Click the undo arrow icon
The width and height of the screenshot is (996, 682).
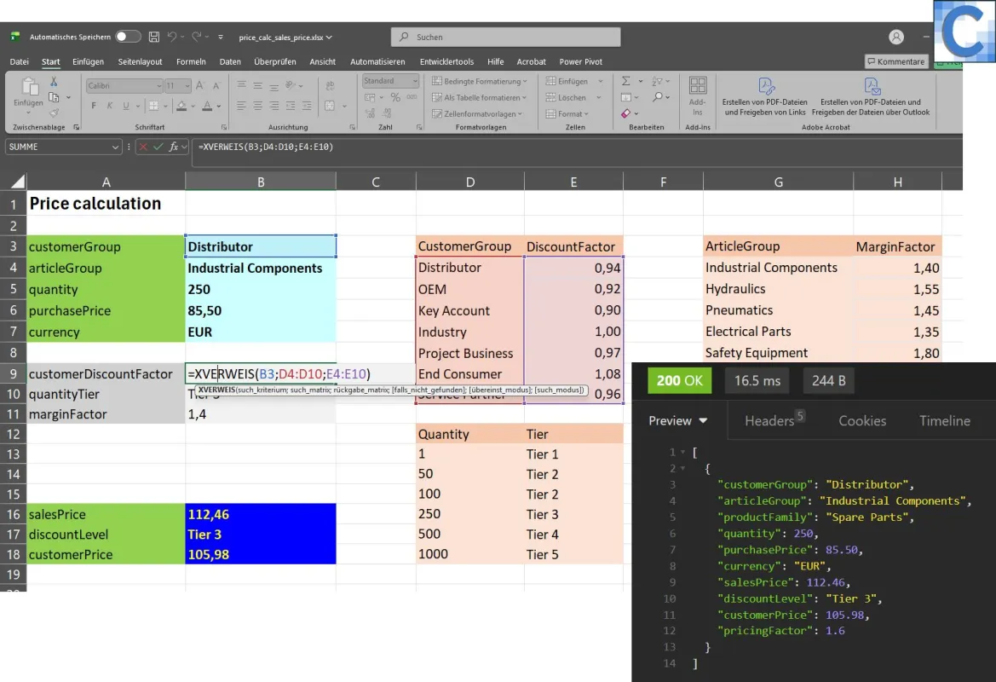click(171, 37)
